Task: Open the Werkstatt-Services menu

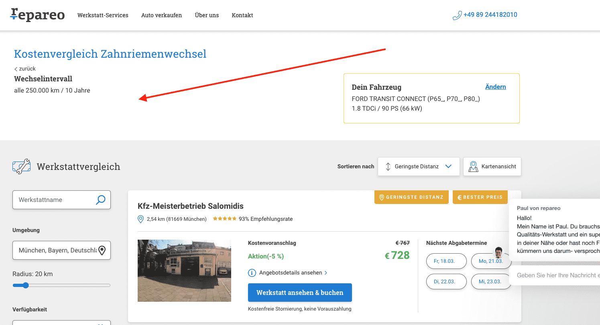Action: (103, 15)
